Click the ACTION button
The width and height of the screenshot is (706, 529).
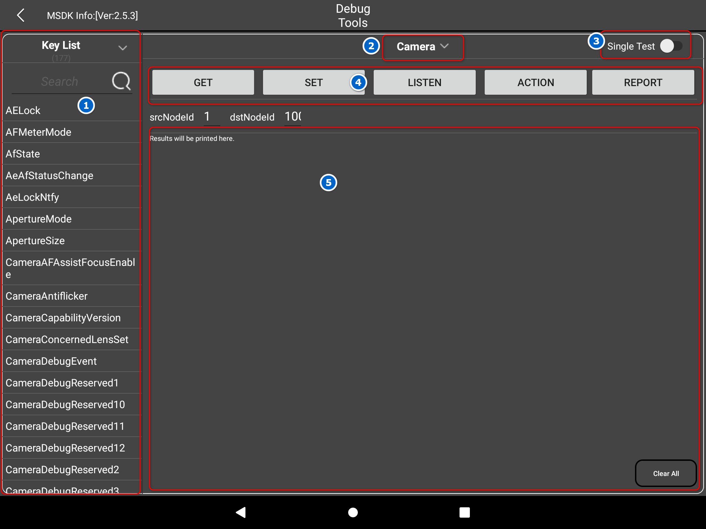coord(535,82)
